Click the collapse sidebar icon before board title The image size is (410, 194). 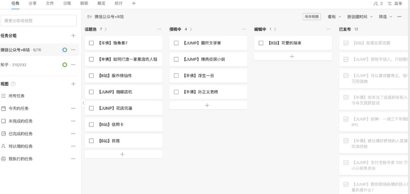coord(89,17)
